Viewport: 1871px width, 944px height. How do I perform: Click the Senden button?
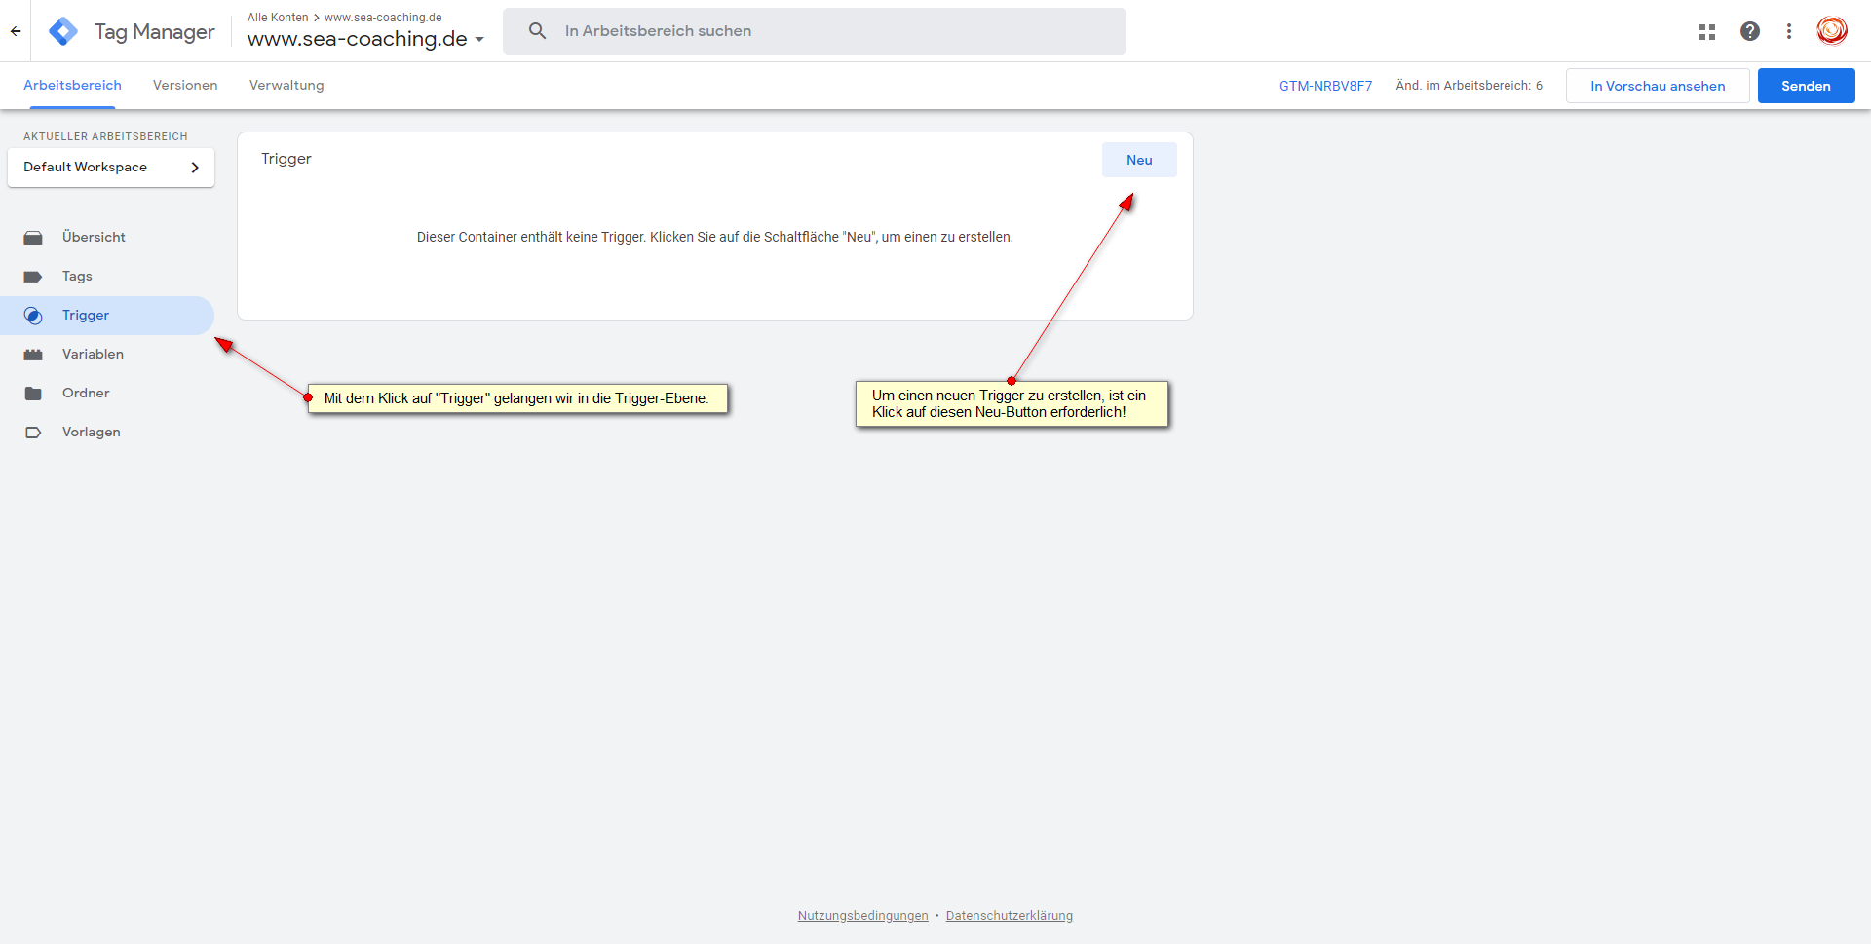1806,86
